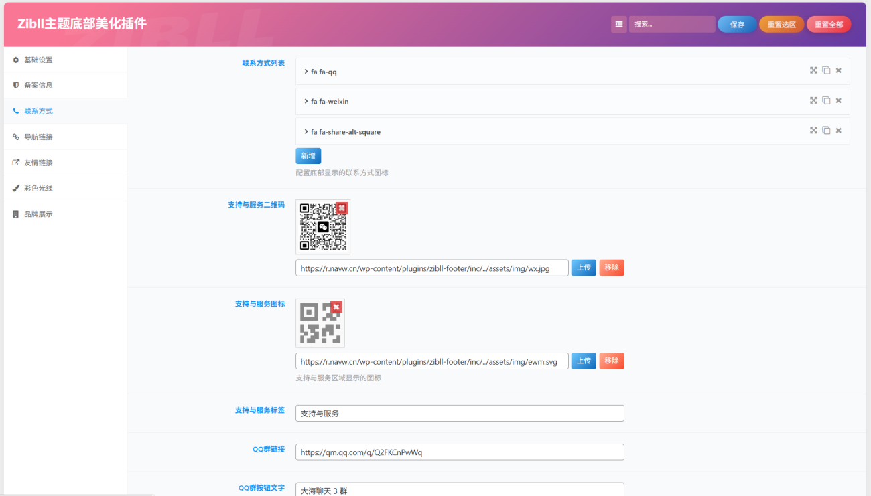Screen dimensions: 871x496
Task: Click 新增 to add a contact method
Action: click(308, 156)
